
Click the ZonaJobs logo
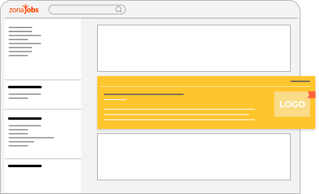[x=24, y=9]
